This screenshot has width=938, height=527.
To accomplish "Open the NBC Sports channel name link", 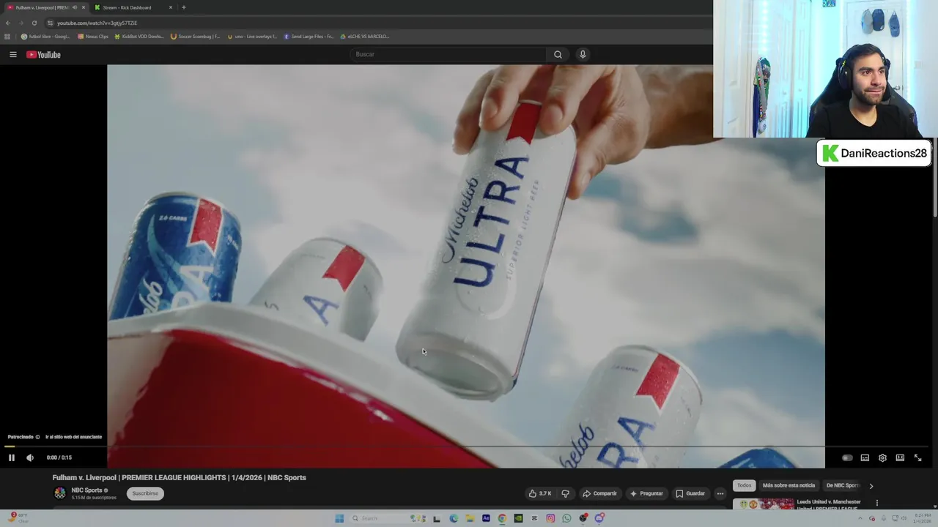I will point(86,490).
